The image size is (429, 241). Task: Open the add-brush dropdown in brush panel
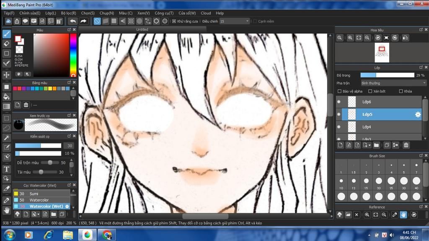click(39, 214)
